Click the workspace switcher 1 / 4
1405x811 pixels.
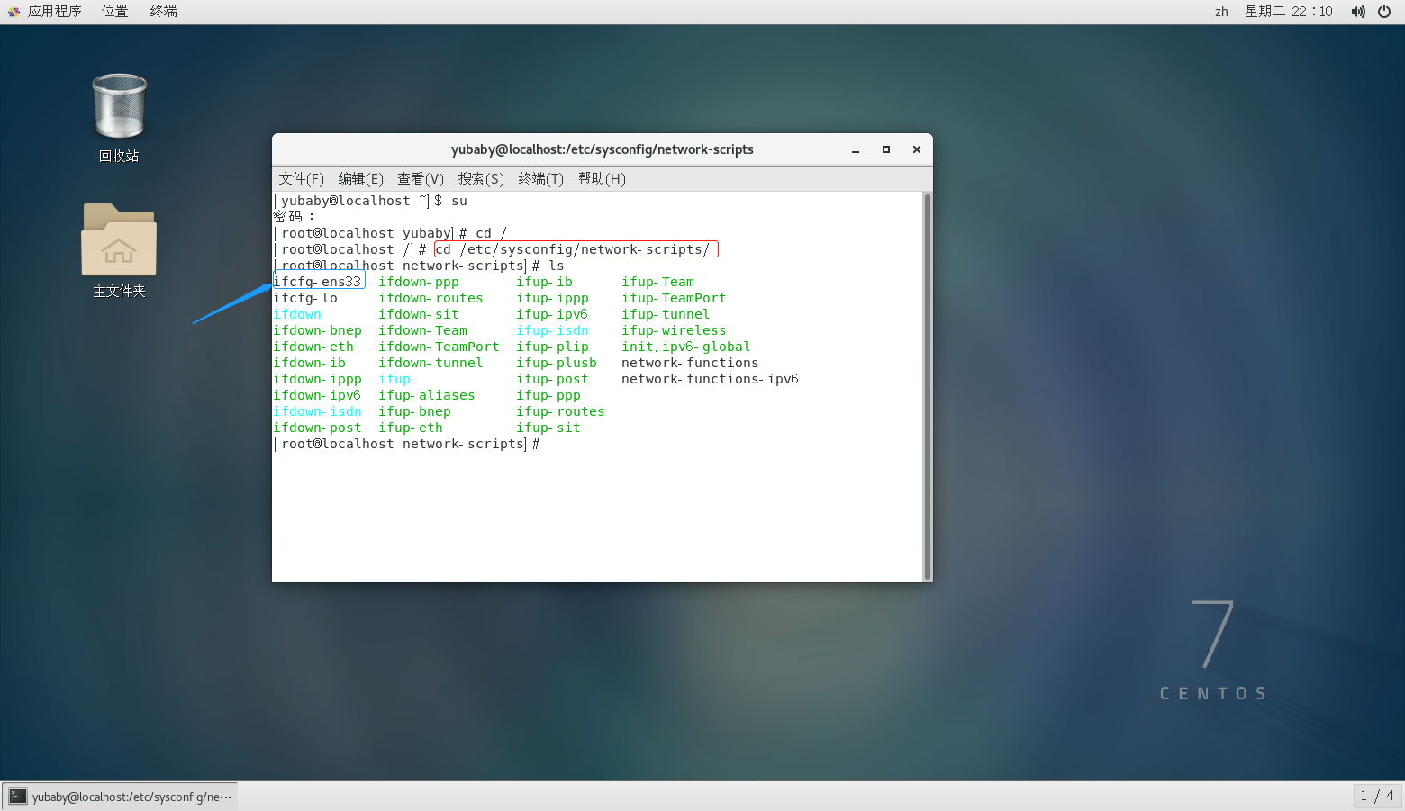click(x=1377, y=796)
